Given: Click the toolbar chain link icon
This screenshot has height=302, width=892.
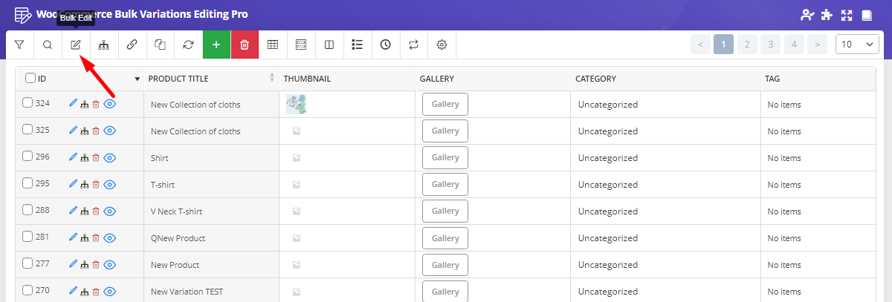Looking at the screenshot, I should tap(132, 45).
